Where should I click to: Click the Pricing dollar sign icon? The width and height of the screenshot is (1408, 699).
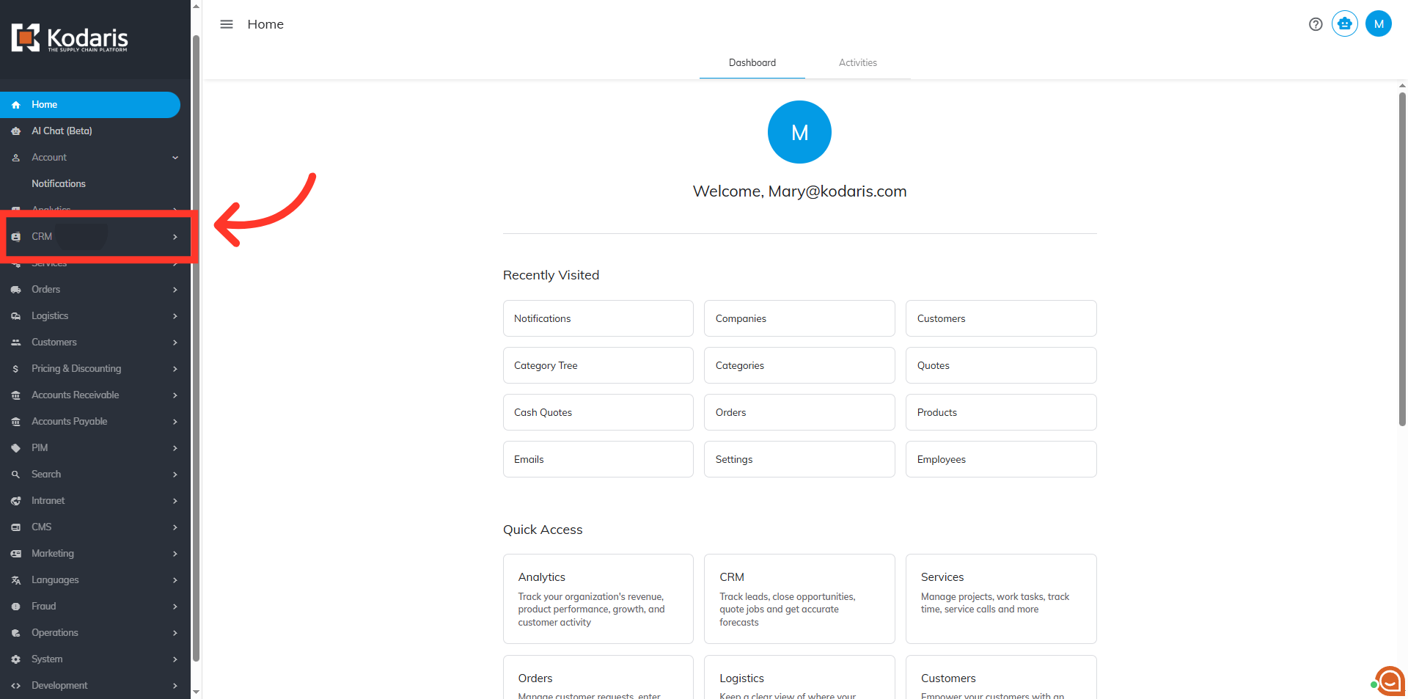pyautogui.click(x=16, y=369)
